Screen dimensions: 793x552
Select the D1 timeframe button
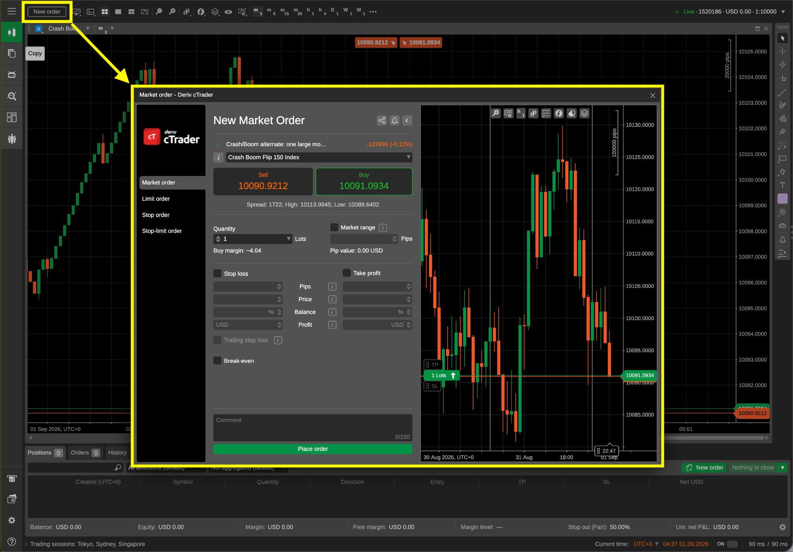(335, 12)
